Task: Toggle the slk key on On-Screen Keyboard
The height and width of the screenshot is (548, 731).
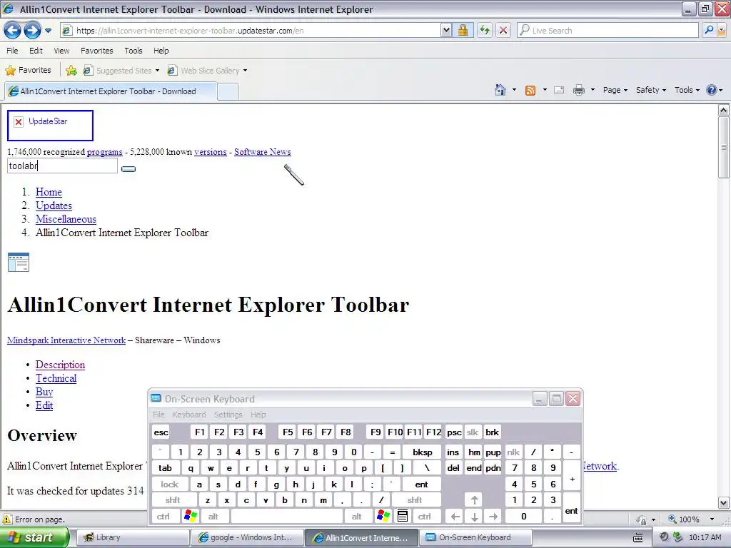Action: pyautogui.click(x=473, y=432)
